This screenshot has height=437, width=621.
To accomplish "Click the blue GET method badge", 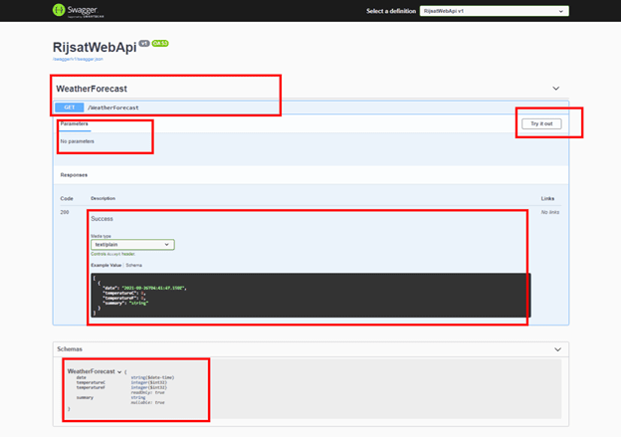I will [69, 108].
